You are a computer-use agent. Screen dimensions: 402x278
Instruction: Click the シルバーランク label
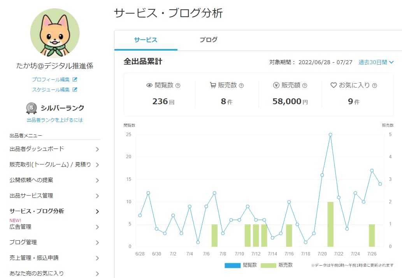pyautogui.click(x=63, y=108)
